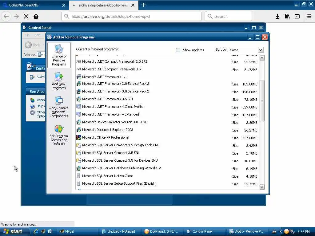Switch to archive.org details tab
Image resolution: width=315 pixels, height=236 pixels.
tap(103, 5)
